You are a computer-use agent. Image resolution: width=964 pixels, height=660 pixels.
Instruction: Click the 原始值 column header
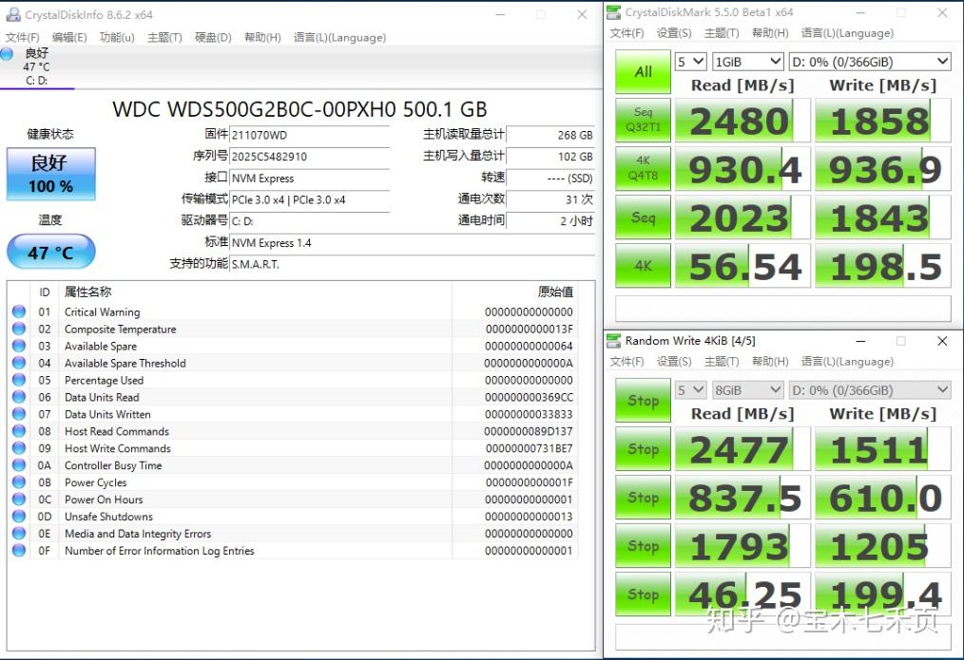click(x=555, y=292)
